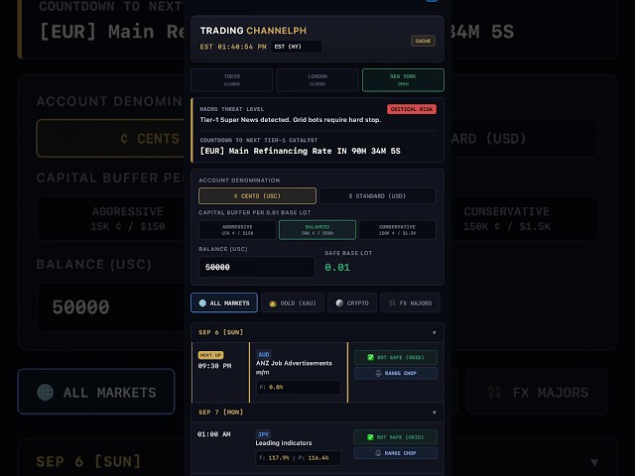The height and width of the screenshot is (476, 635).
Task: Choose the Balanced capital buffer option
Action: tap(317, 230)
